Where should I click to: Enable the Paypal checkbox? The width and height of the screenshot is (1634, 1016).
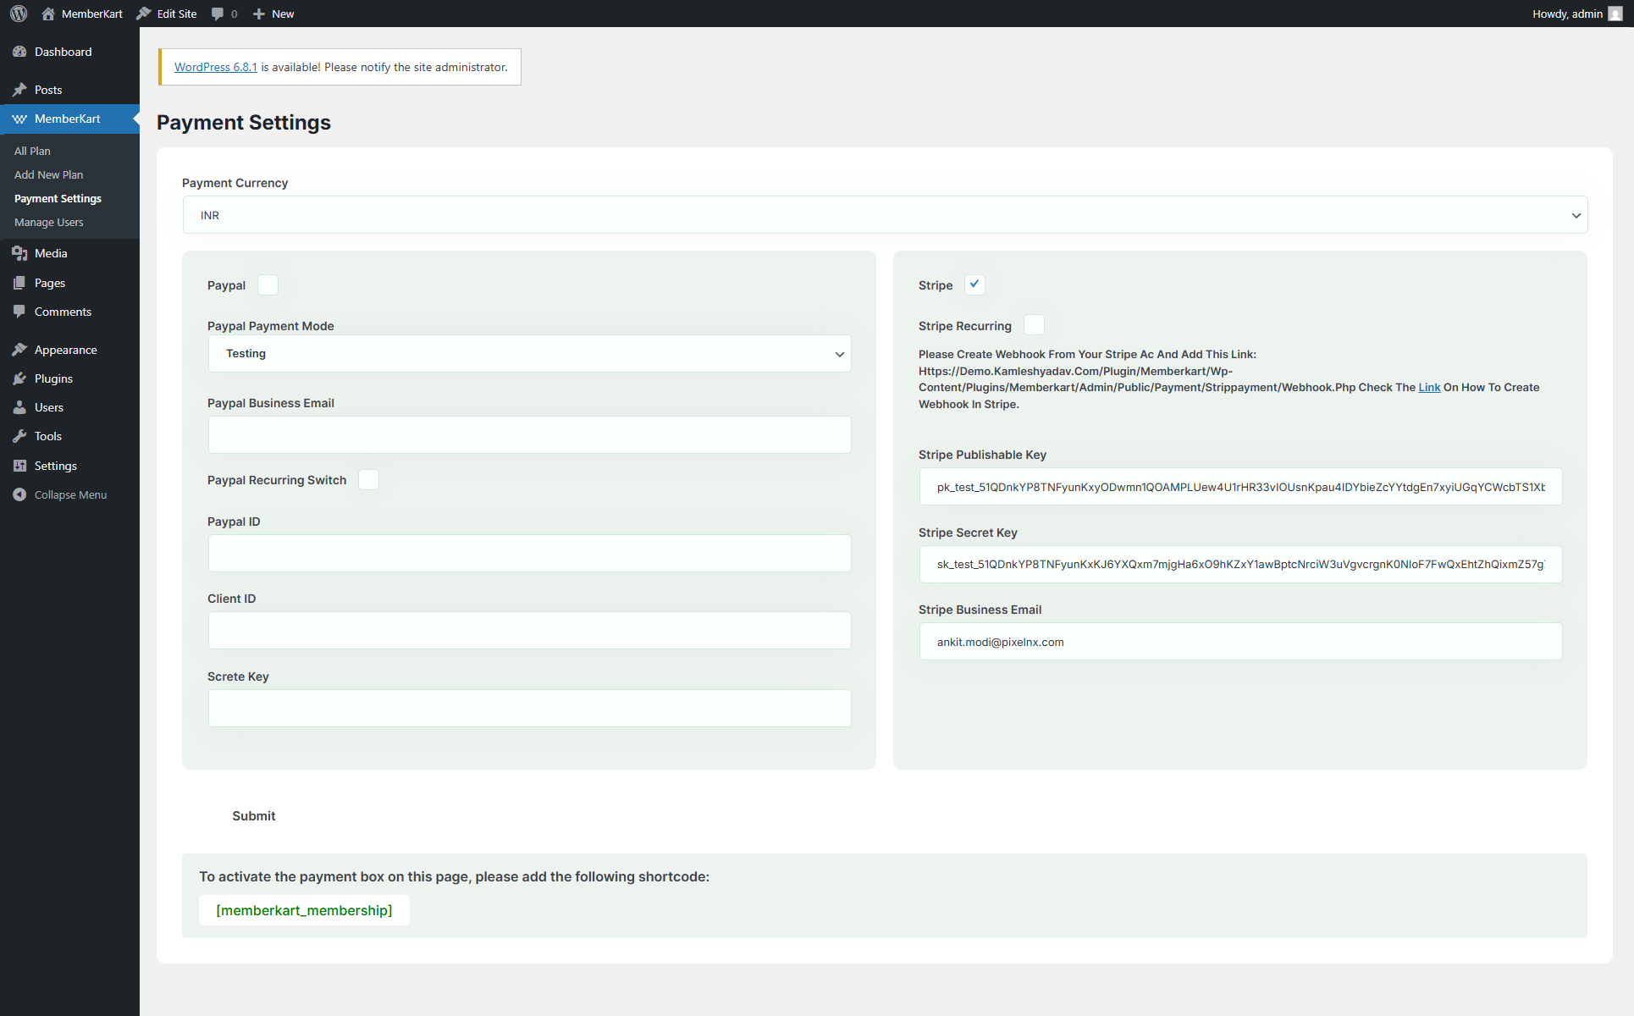click(268, 285)
